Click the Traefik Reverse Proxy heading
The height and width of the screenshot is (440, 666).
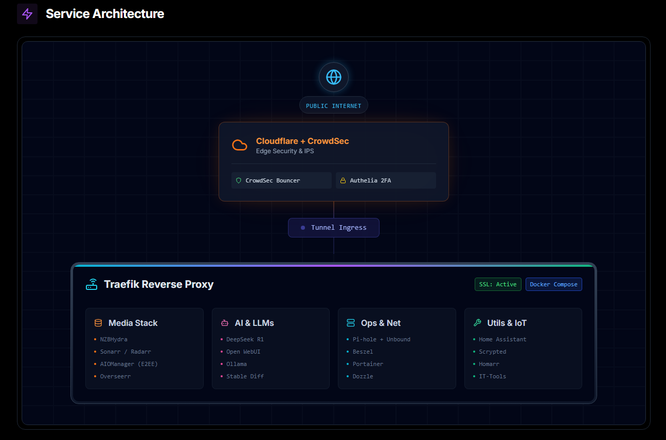(158, 284)
